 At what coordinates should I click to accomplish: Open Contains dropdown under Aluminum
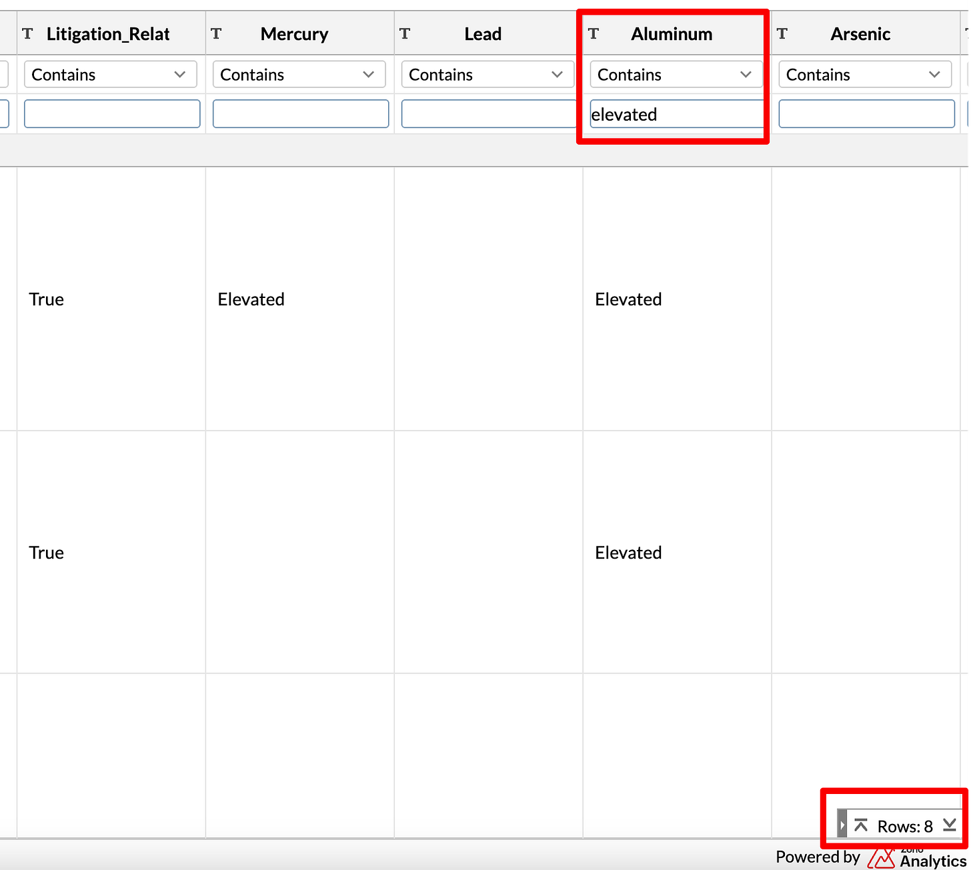pyautogui.click(x=677, y=75)
